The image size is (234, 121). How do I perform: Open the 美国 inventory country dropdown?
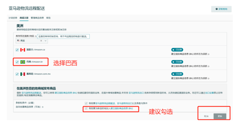[x=32, y=41]
